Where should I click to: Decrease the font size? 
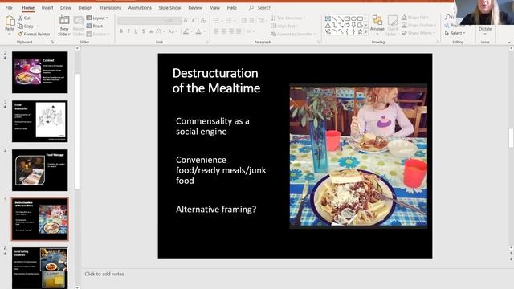[194, 21]
